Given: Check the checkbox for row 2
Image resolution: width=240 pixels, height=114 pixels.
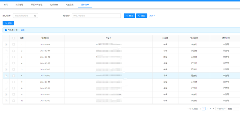Looking at the screenshot, I should 13,51.
